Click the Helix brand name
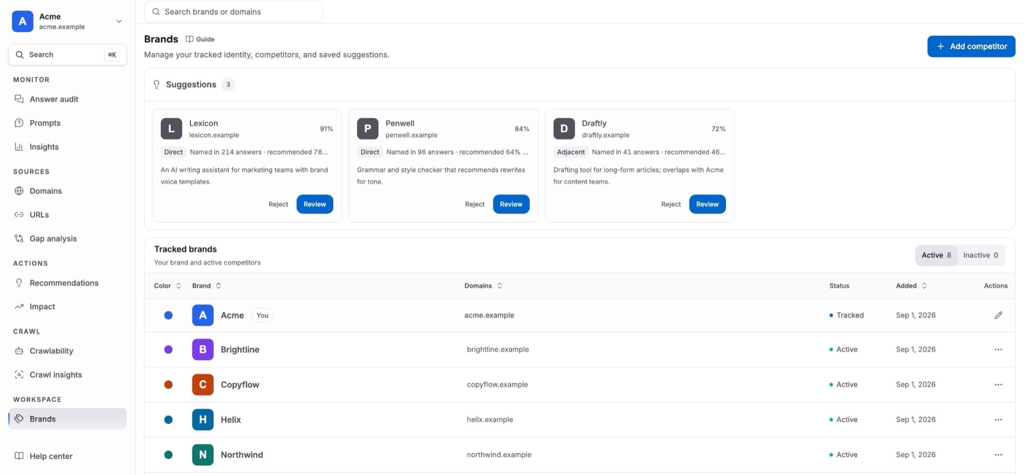The height and width of the screenshot is (475, 1024). (x=230, y=420)
